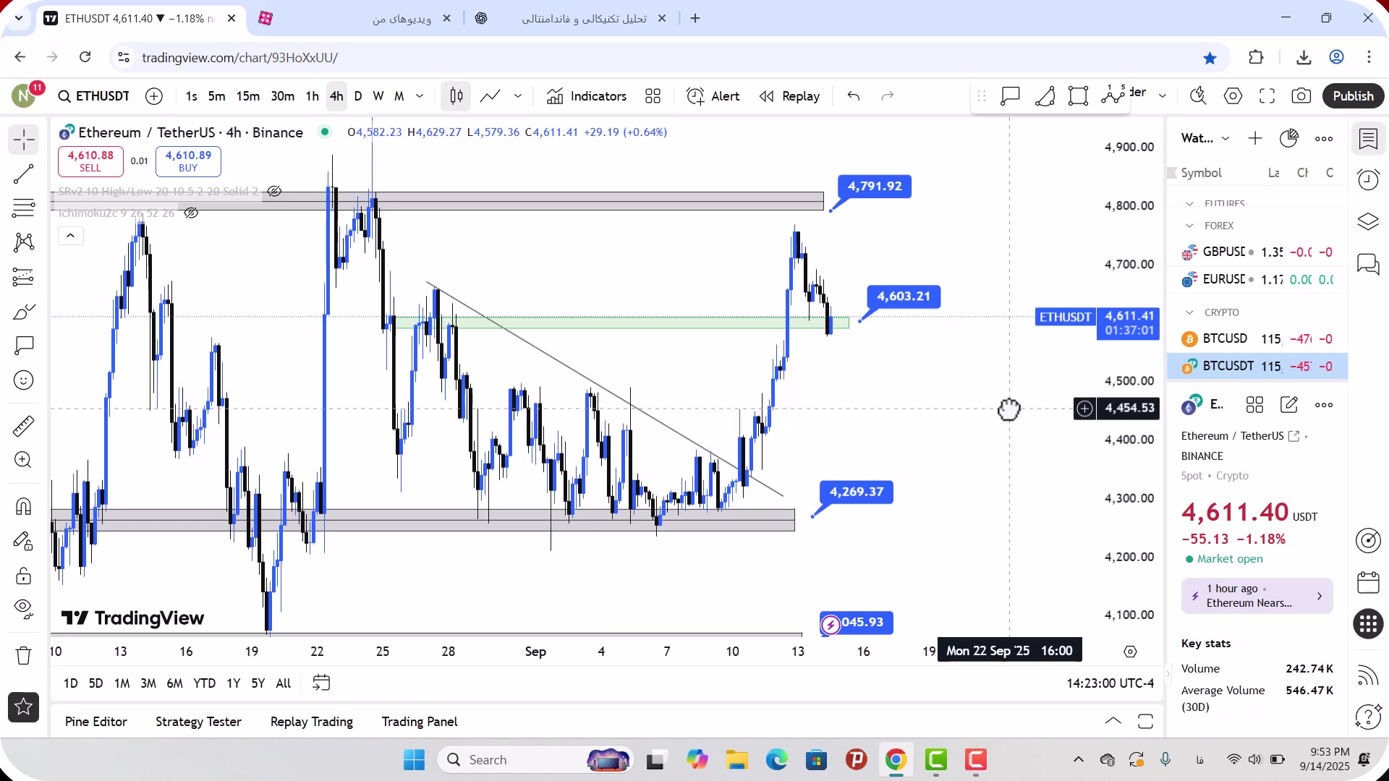The image size is (1389, 781).
Task: Select the trend line drawing tool
Action: [23, 174]
